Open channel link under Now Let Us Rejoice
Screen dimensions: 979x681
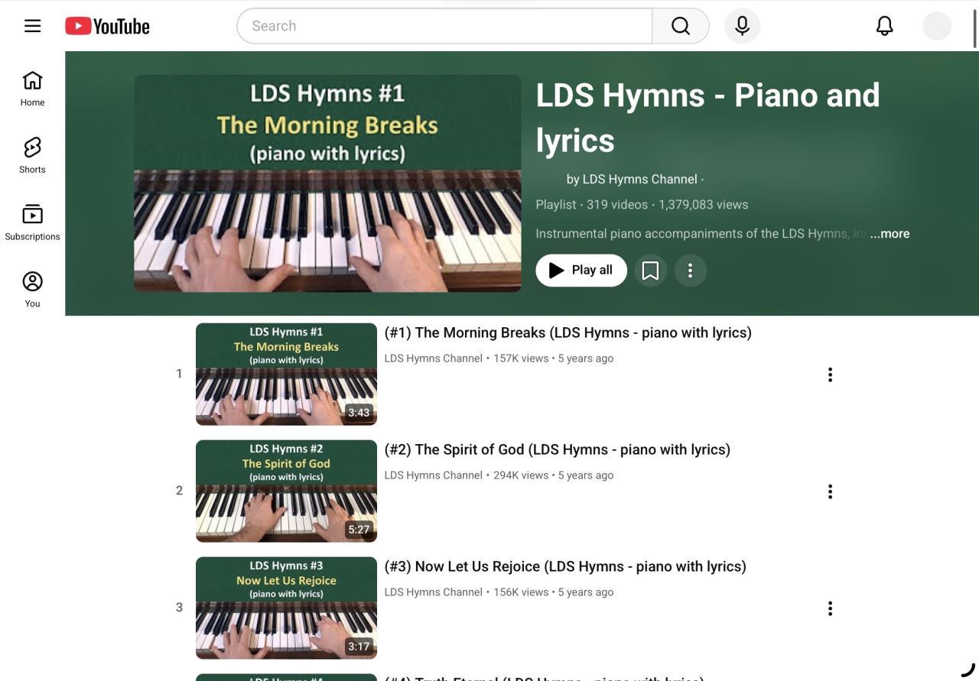coord(433,592)
